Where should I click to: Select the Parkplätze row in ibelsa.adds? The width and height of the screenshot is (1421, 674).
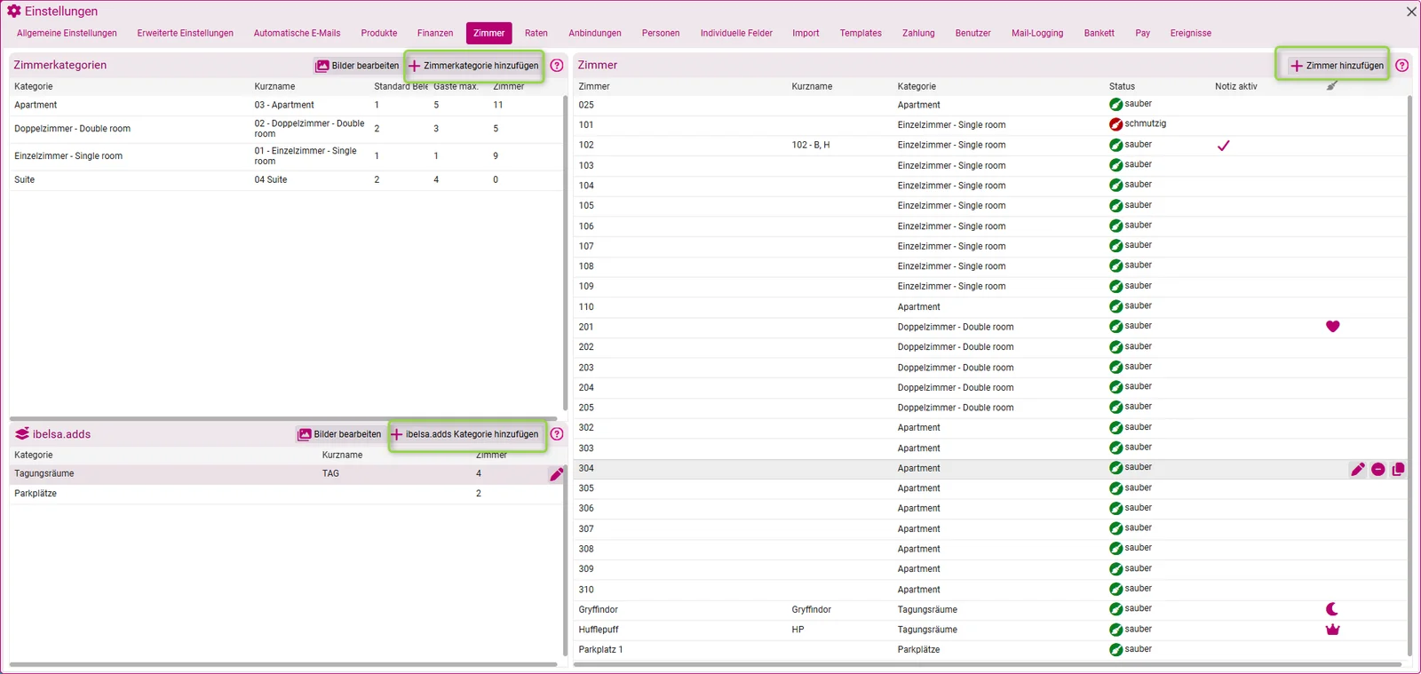click(286, 494)
